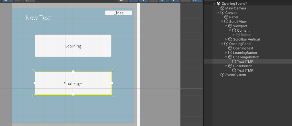Collapse the Scroll View node arrow

(x=222, y=22)
